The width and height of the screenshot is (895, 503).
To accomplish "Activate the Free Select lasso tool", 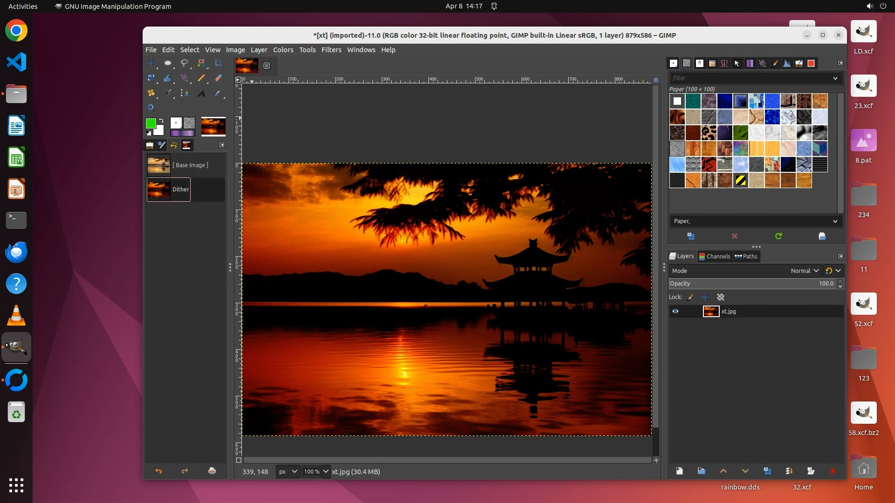I will click(185, 63).
